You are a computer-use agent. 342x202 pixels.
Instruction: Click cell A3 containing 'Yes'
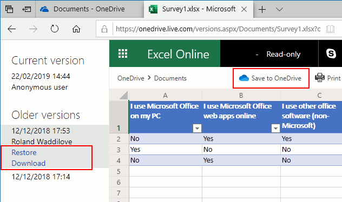click(166, 150)
